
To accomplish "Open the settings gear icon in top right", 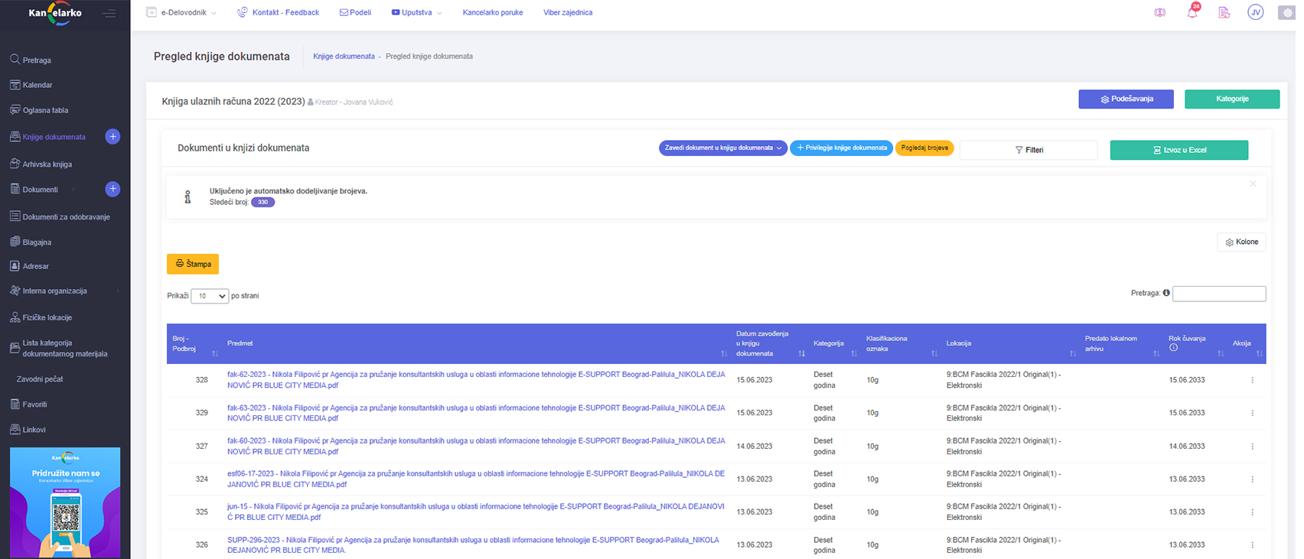I will pyautogui.click(x=1287, y=13).
